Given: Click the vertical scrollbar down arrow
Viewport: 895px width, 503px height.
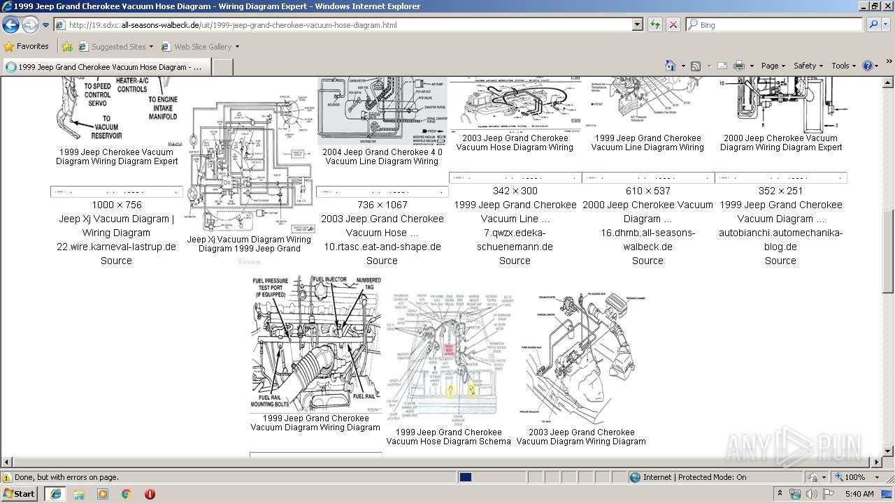Looking at the screenshot, I should click(x=888, y=451).
